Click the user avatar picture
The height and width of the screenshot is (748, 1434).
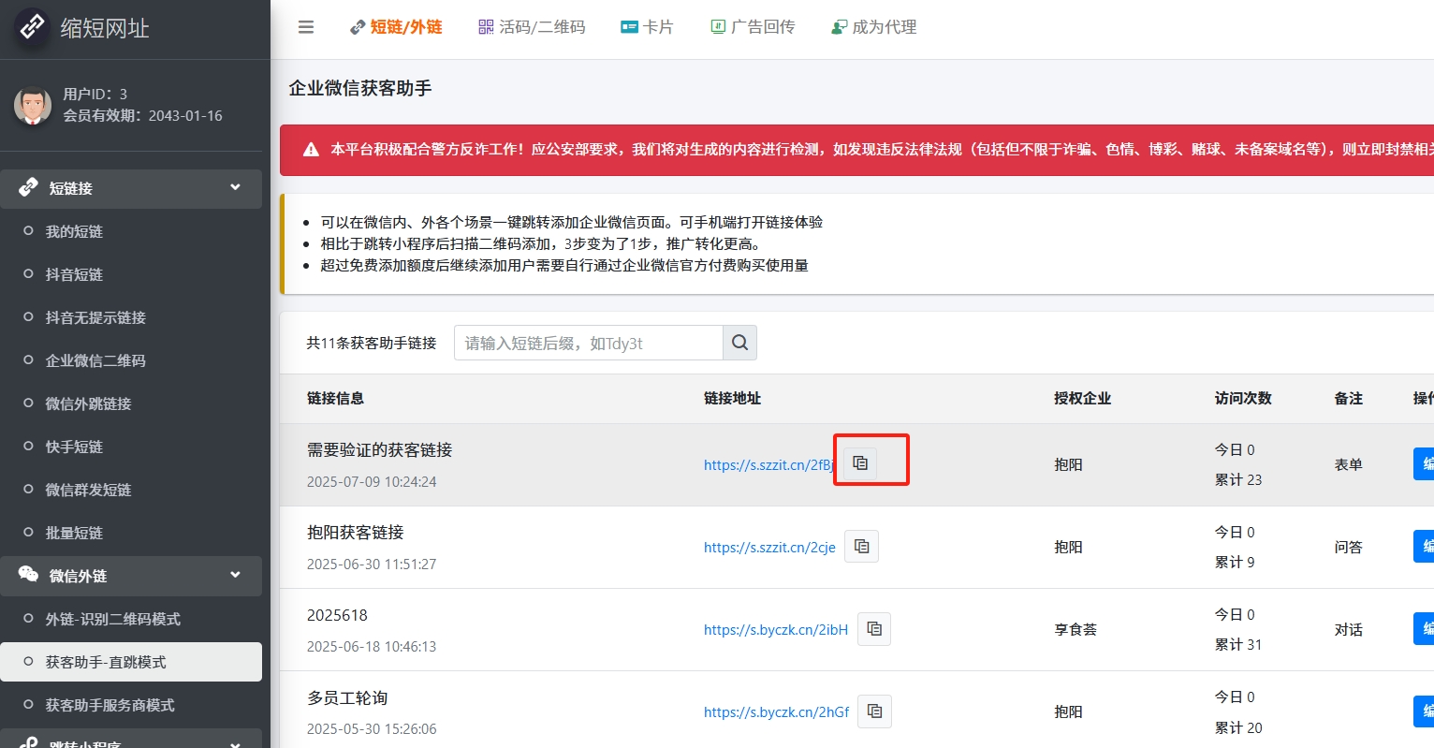(x=33, y=105)
